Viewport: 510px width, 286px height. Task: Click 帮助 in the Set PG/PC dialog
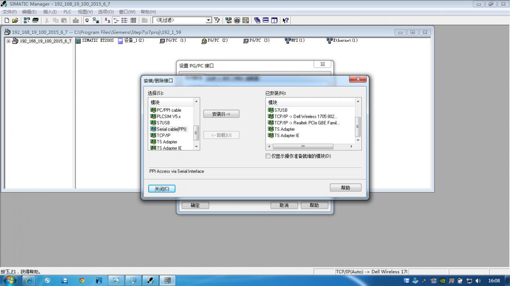coord(314,206)
